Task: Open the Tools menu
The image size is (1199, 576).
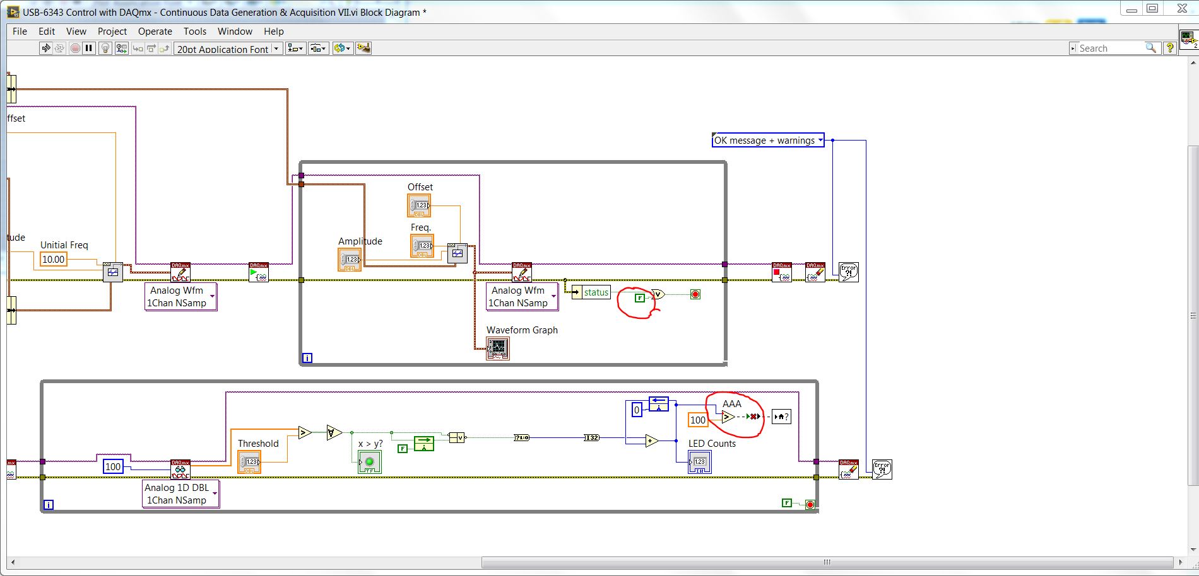Action: [194, 32]
